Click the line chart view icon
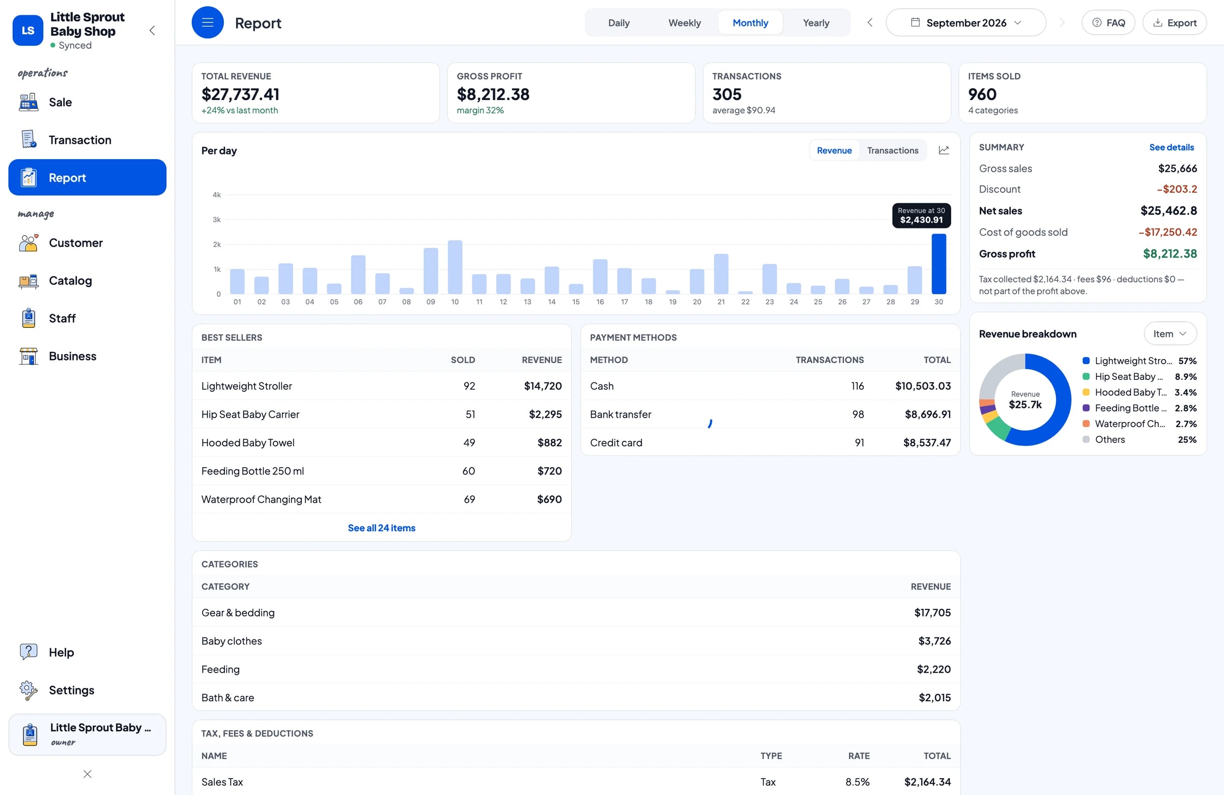 [x=943, y=150]
